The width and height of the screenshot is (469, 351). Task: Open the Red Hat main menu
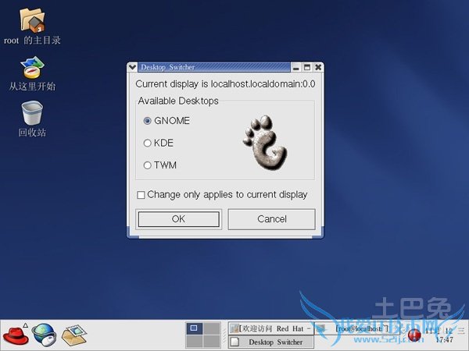pyautogui.click(x=16, y=335)
